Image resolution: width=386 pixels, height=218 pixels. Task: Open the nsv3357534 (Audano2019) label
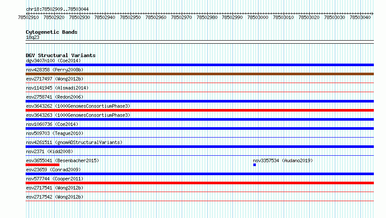click(283, 160)
